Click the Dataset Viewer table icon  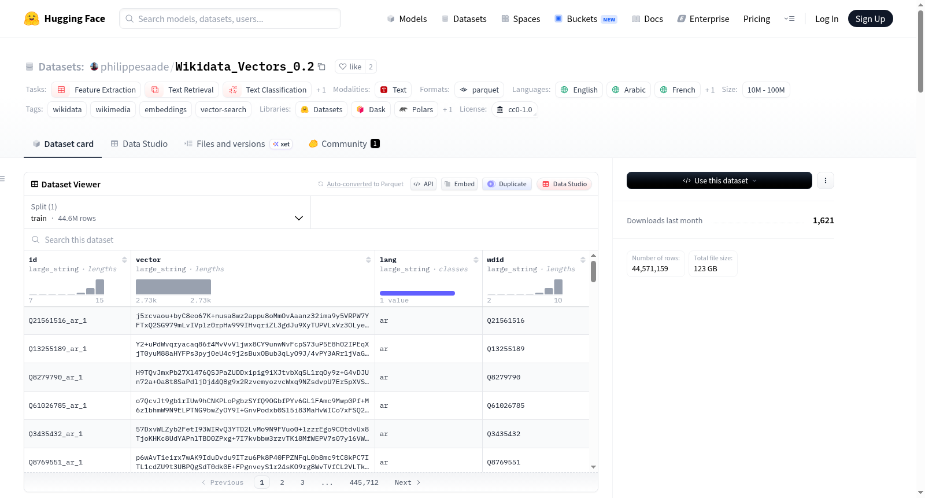point(35,184)
